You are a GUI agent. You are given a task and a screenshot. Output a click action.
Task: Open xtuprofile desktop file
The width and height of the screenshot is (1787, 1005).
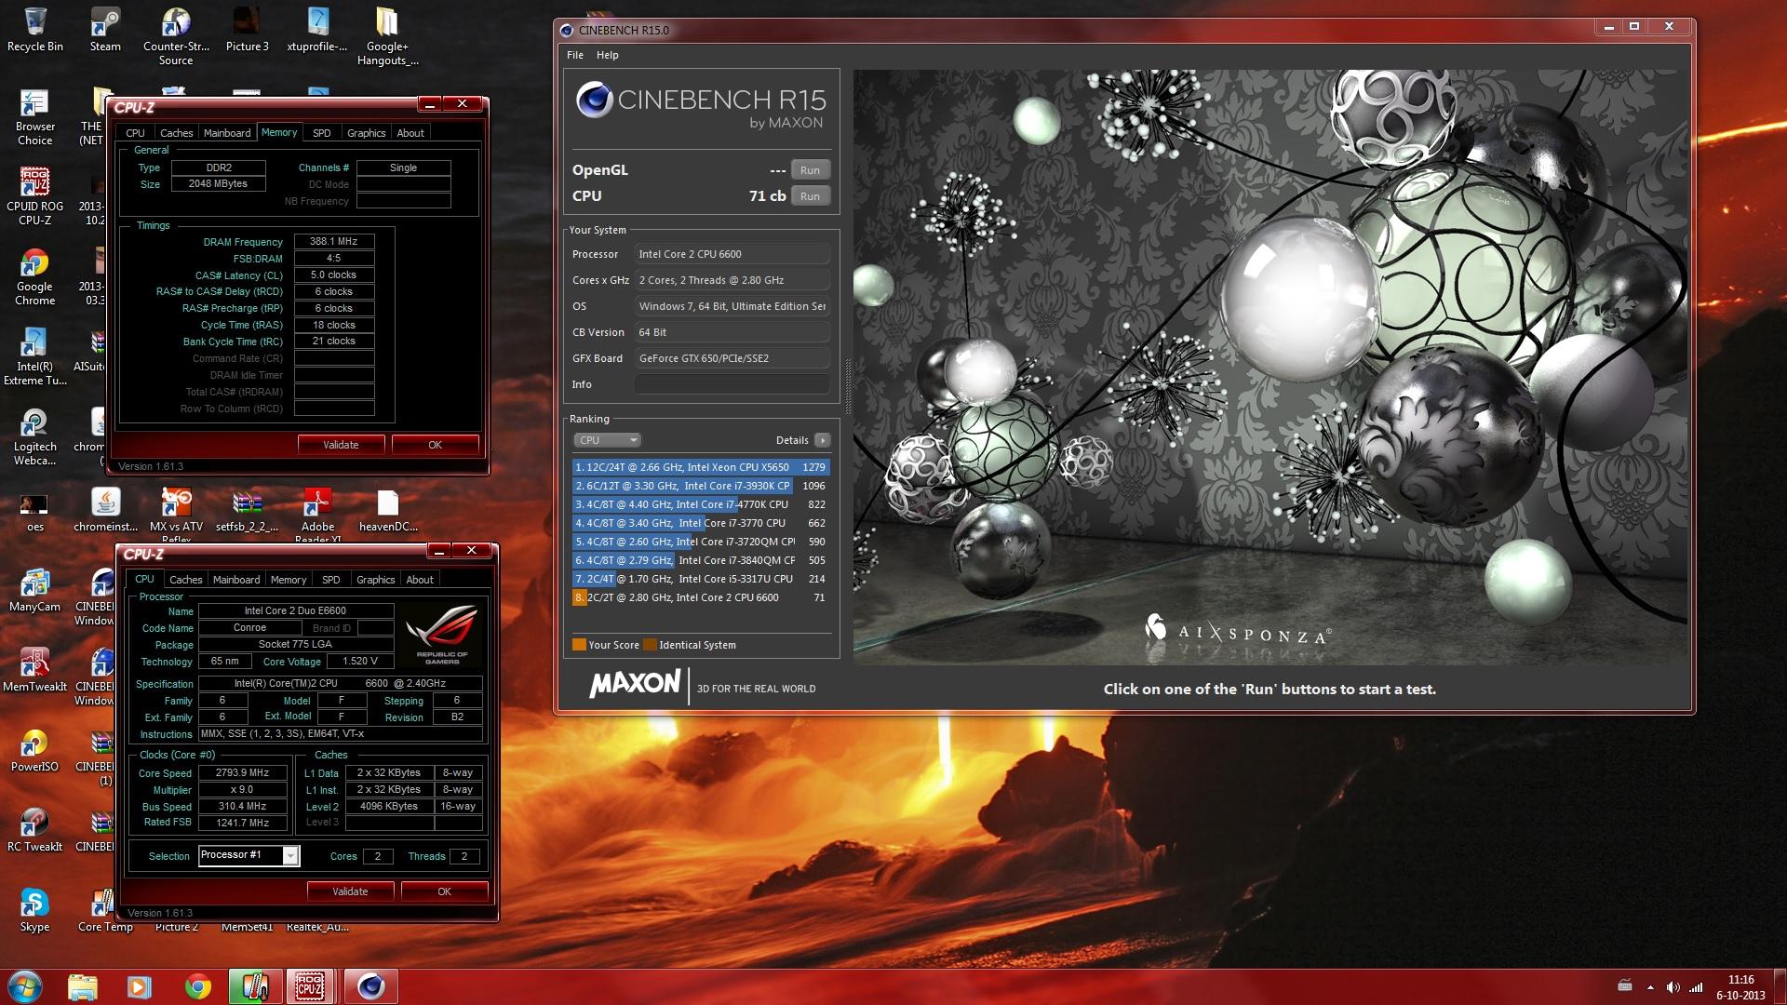317,30
